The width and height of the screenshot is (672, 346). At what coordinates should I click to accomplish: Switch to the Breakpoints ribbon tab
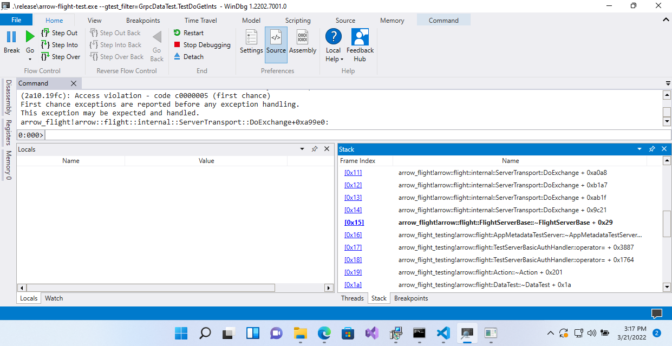pyautogui.click(x=143, y=21)
